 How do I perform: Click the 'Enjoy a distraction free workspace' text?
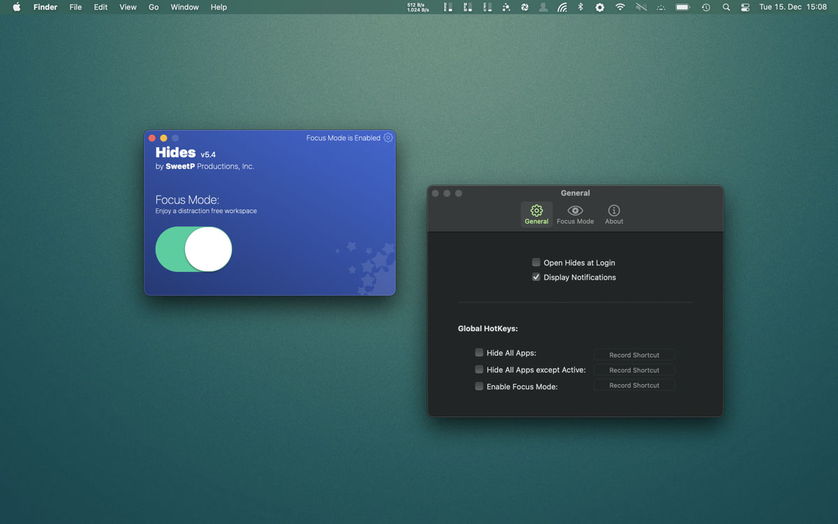[206, 211]
